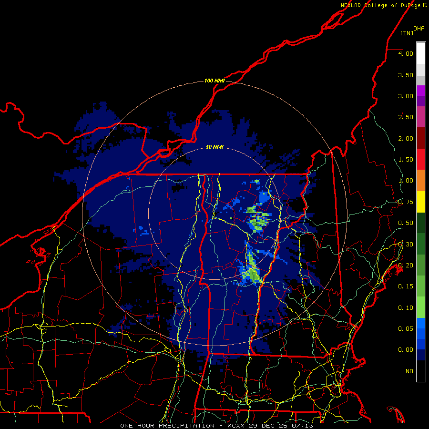429x429 pixels.
Task: Click the "07:13" timestamp text
Action: (x=302, y=426)
